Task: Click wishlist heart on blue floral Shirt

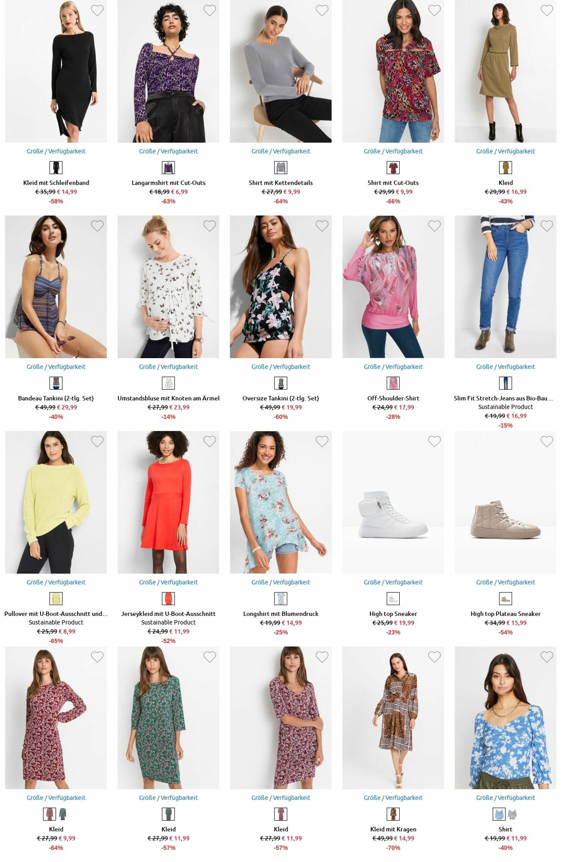Action: coord(547,657)
